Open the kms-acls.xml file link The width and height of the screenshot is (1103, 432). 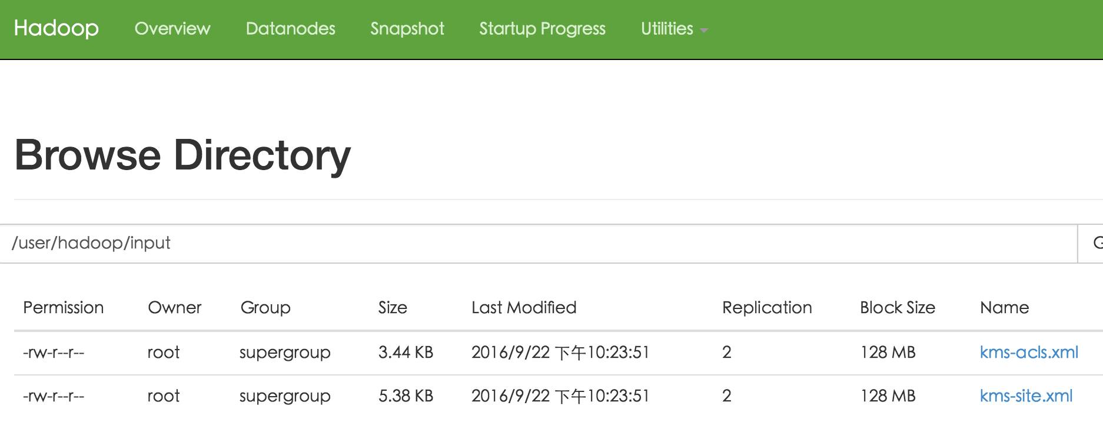(1029, 353)
